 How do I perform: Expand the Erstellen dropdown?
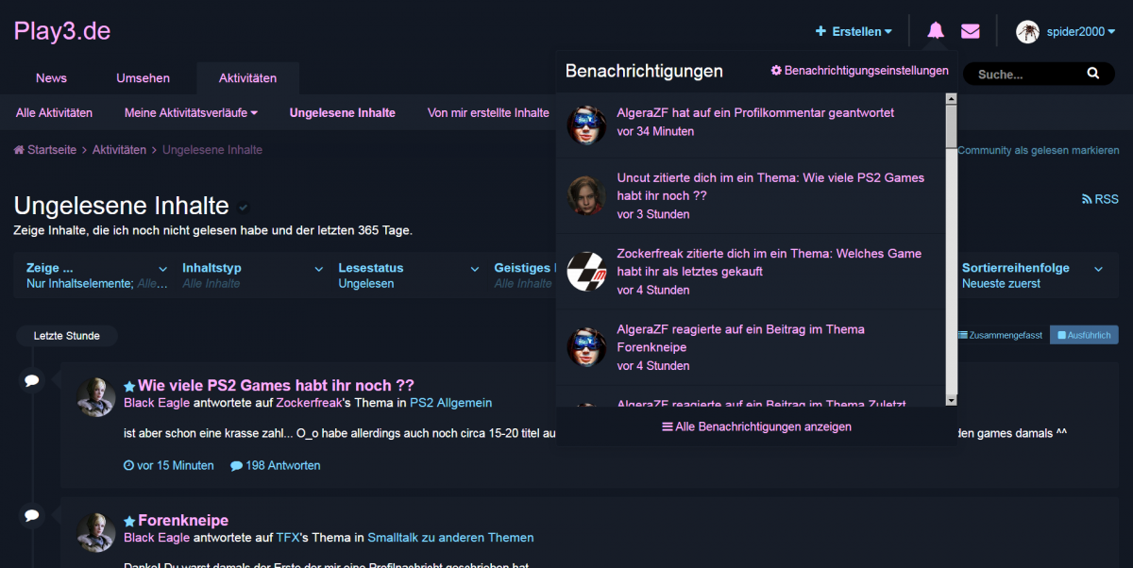tap(854, 31)
